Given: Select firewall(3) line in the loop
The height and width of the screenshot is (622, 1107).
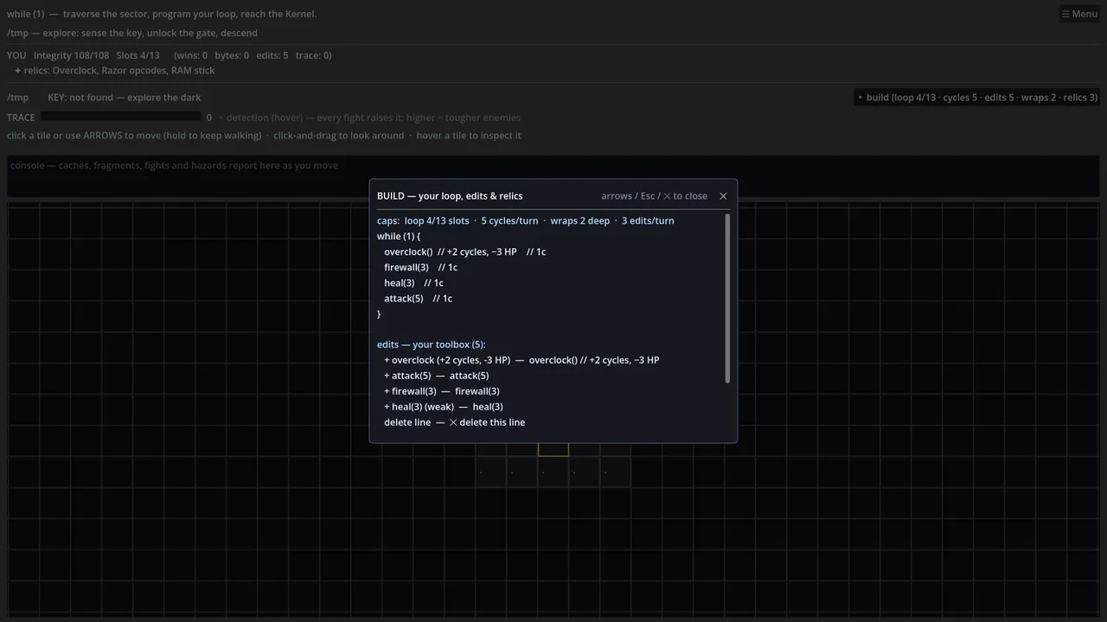Looking at the screenshot, I should pos(421,267).
